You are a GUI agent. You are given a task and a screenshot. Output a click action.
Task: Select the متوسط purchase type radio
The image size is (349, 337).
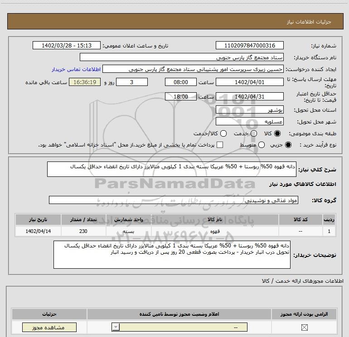tap(262, 145)
